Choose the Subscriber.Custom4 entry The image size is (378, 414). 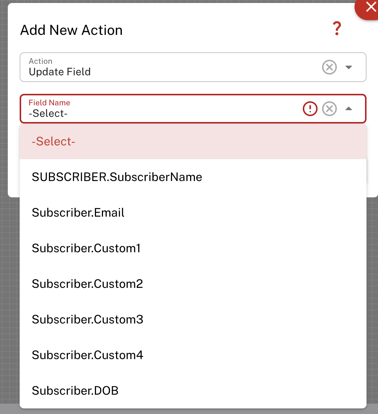[87, 355]
